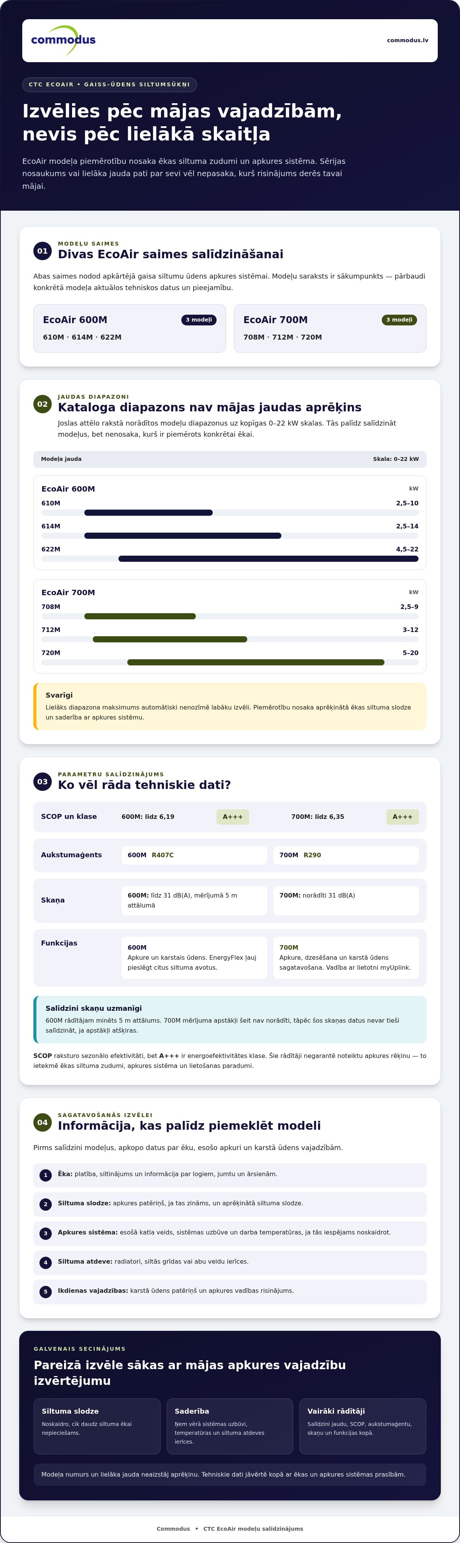Click the CTC EcoAir category pill
Screen dimensions: 460x1543
click(110, 84)
